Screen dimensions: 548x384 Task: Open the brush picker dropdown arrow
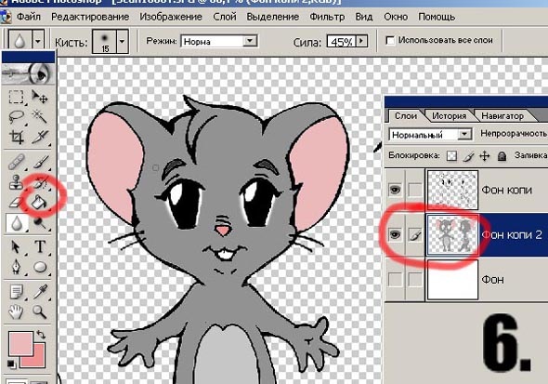point(122,41)
